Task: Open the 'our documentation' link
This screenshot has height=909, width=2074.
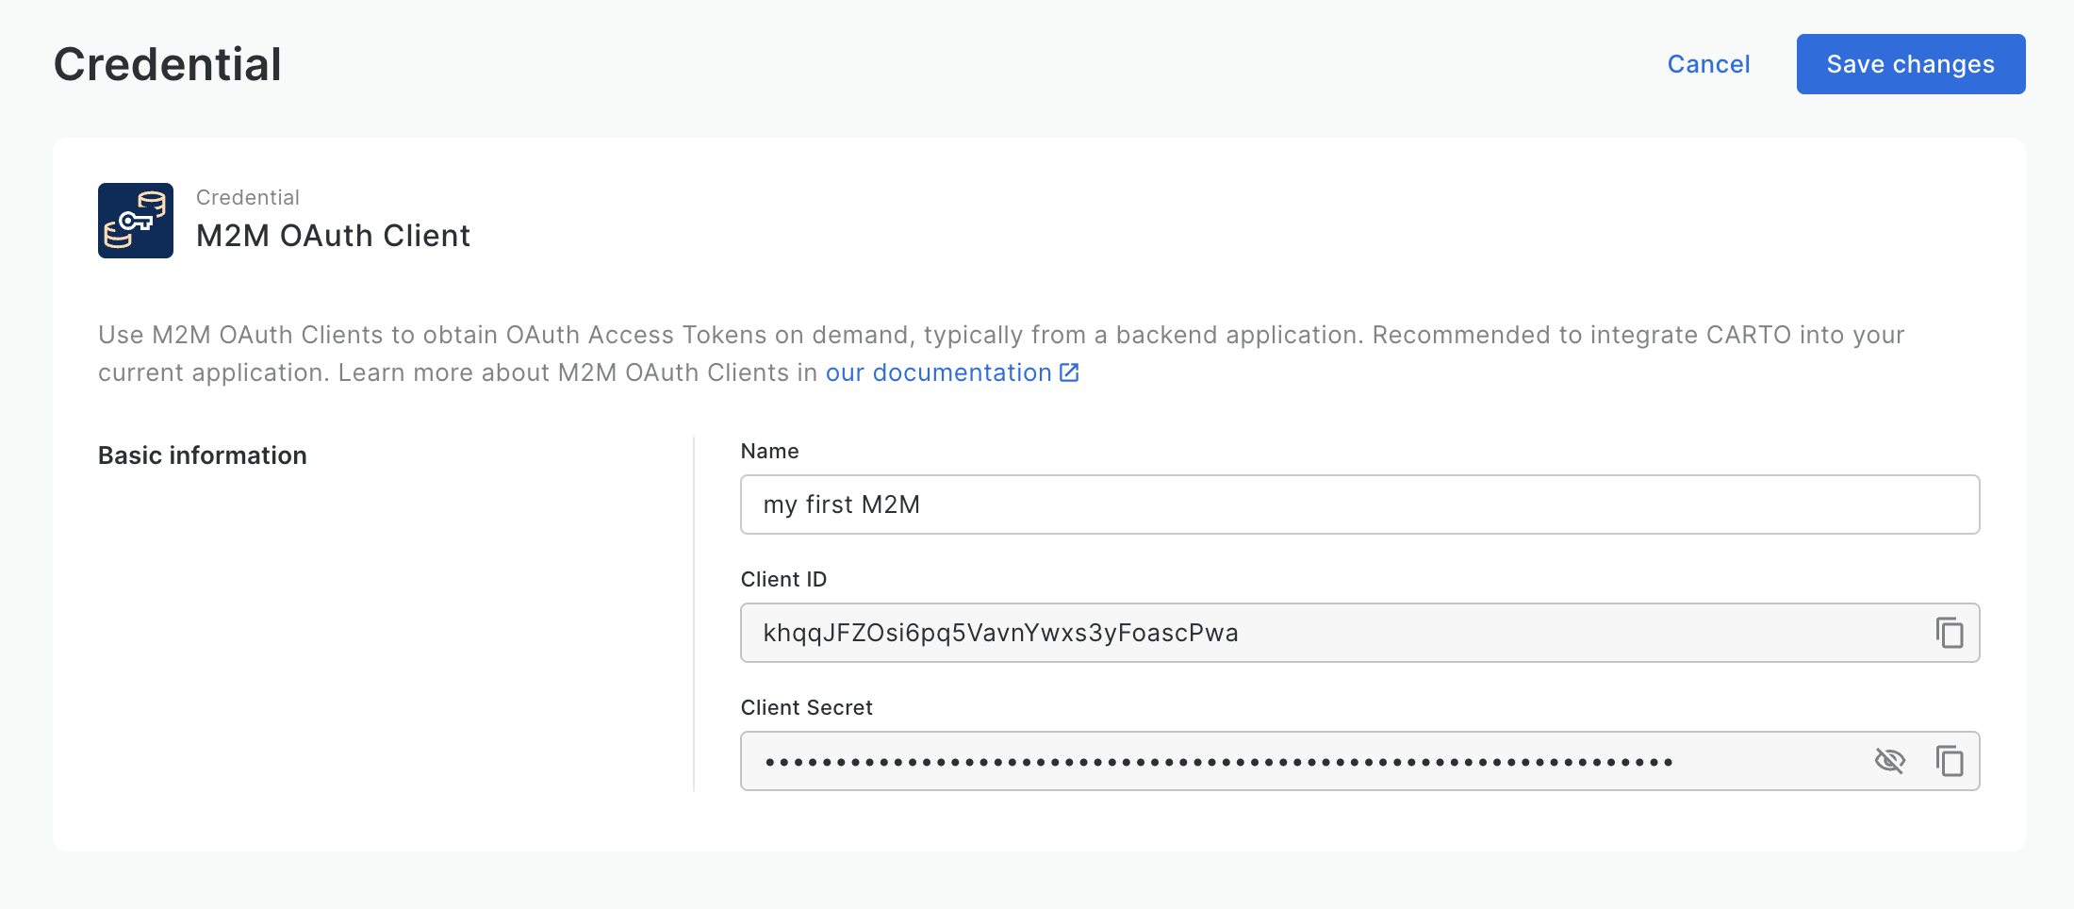Action: [x=938, y=372]
